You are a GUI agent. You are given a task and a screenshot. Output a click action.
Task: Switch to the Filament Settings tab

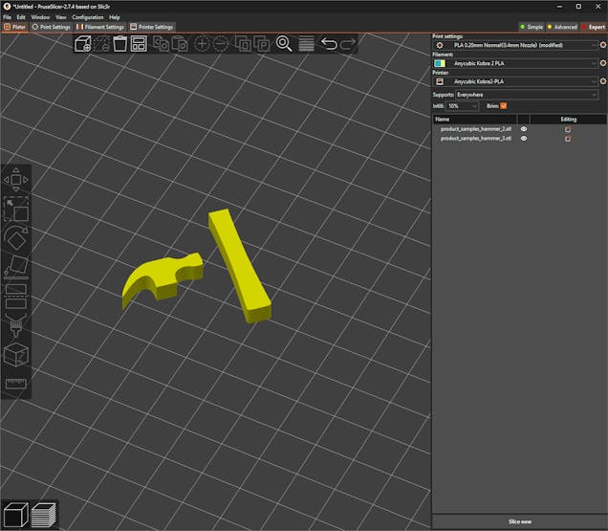tap(101, 27)
